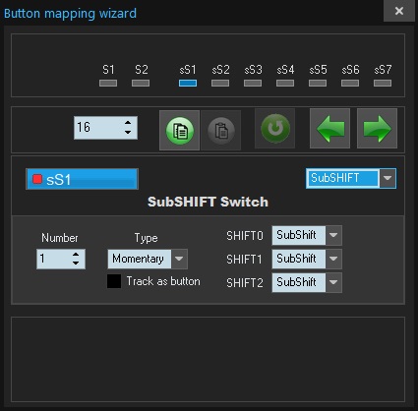The image size is (418, 411).
Task: Select the S1 switch indicator
Action: (x=108, y=84)
